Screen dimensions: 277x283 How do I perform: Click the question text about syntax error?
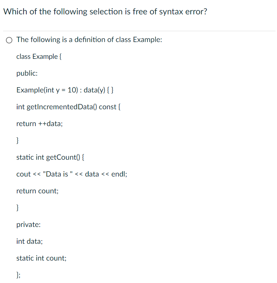tap(105, 12)
